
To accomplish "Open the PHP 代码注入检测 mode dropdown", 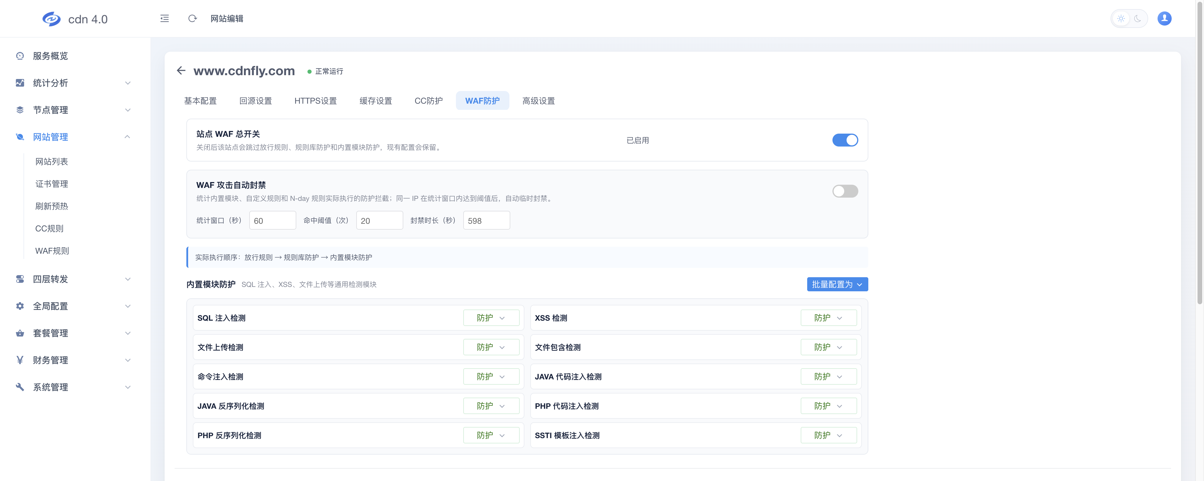I will tap(828, 406).
